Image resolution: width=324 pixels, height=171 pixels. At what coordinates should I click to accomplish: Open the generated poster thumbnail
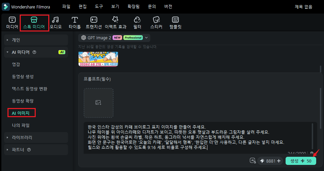(98, 59)
